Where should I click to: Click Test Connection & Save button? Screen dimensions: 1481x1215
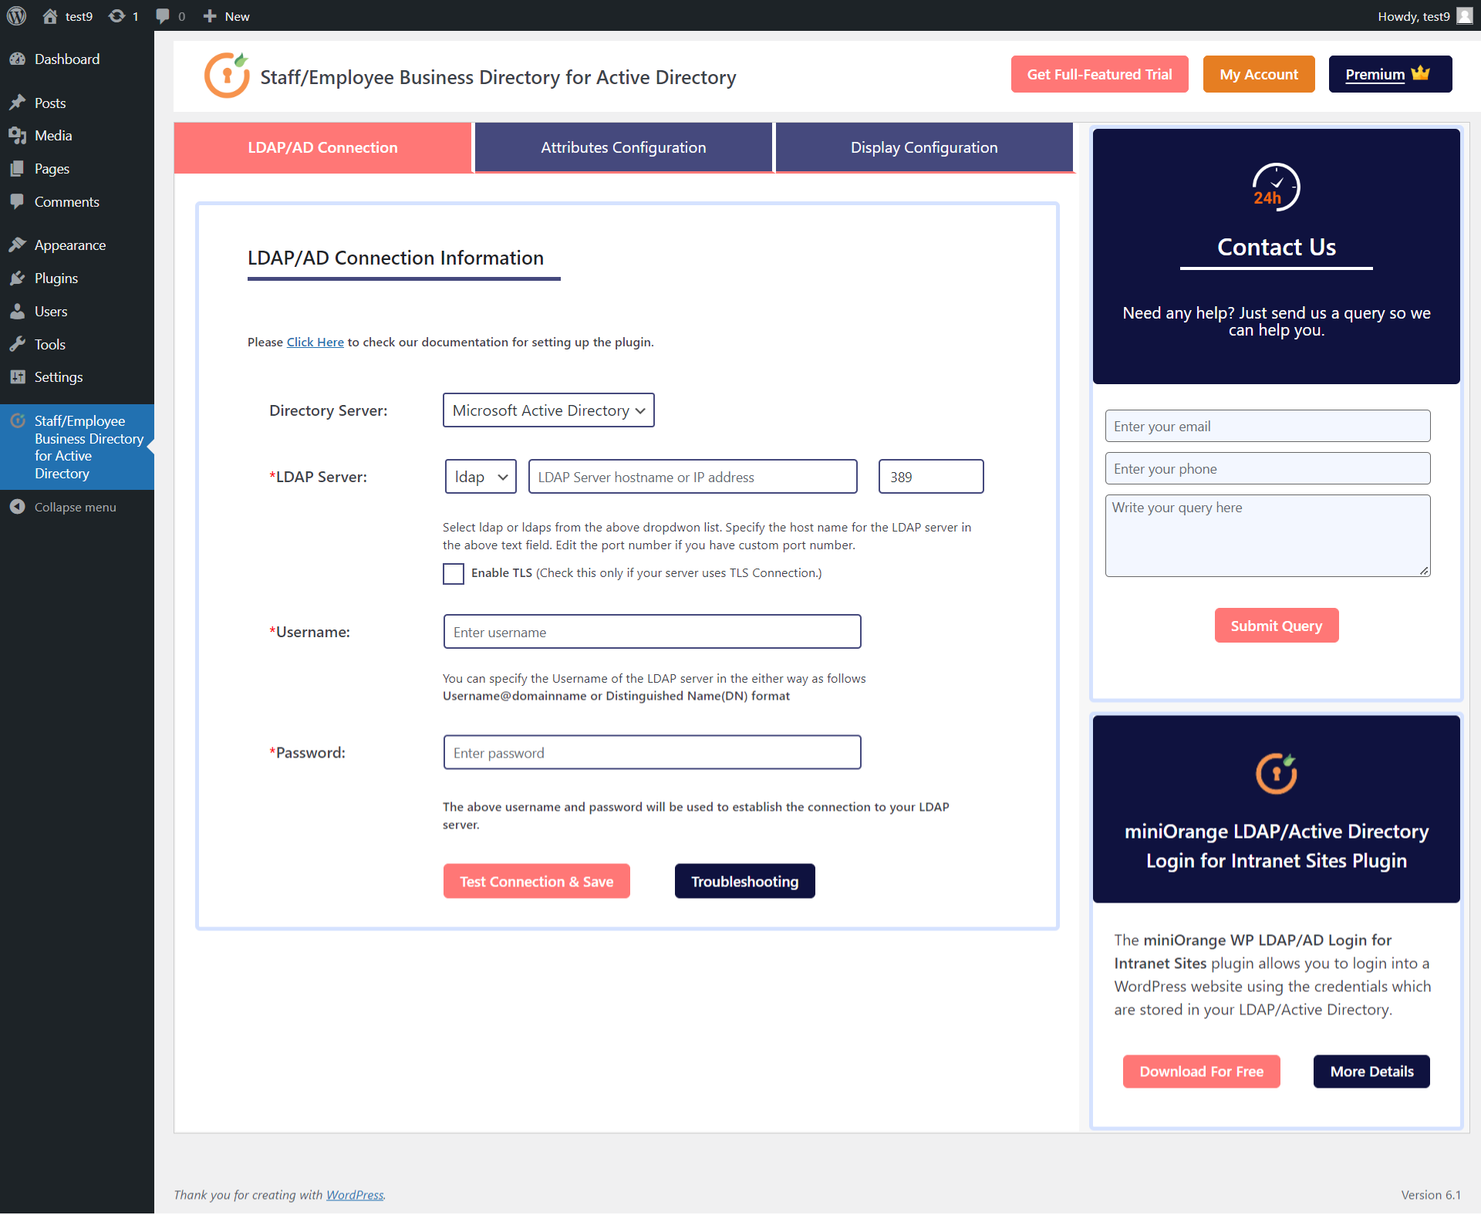click(x=536, y=882)
